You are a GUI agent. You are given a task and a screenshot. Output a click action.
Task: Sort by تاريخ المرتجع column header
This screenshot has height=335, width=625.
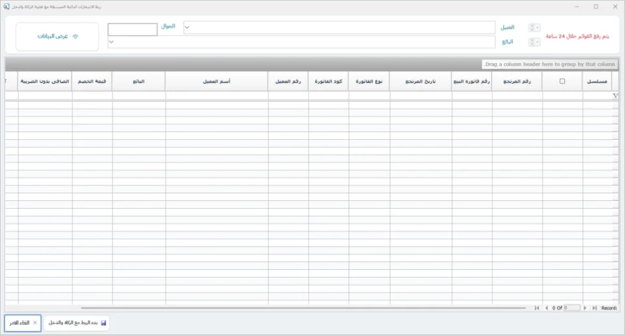coord(421,81)
